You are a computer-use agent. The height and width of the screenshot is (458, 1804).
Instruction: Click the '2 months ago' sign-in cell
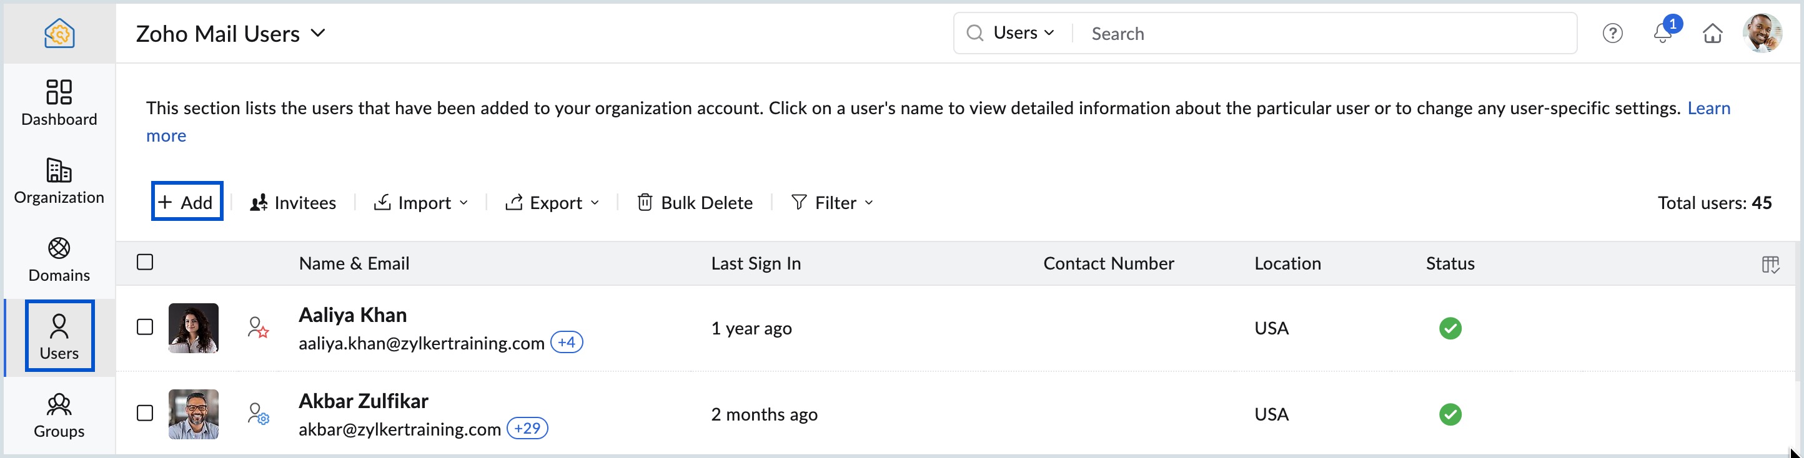(x=764, y=414)
